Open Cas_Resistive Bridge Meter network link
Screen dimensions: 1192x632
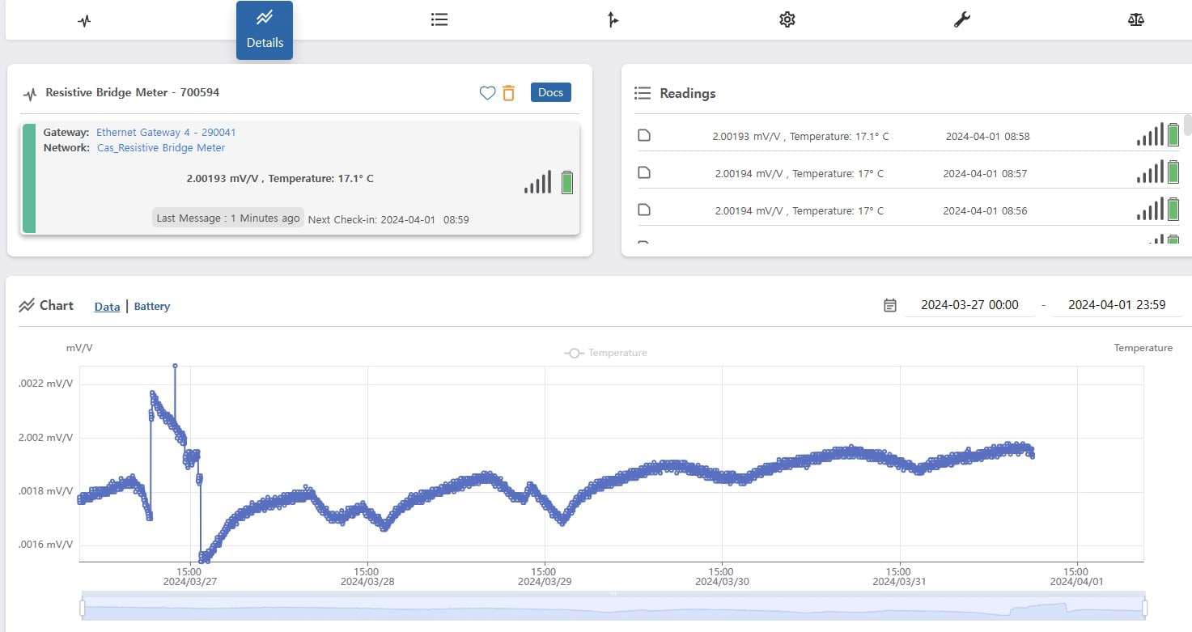tap(160, 148)
